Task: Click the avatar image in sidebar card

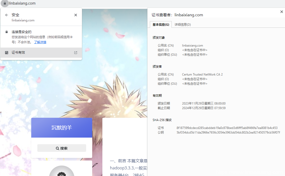Action: coord(62,171)
